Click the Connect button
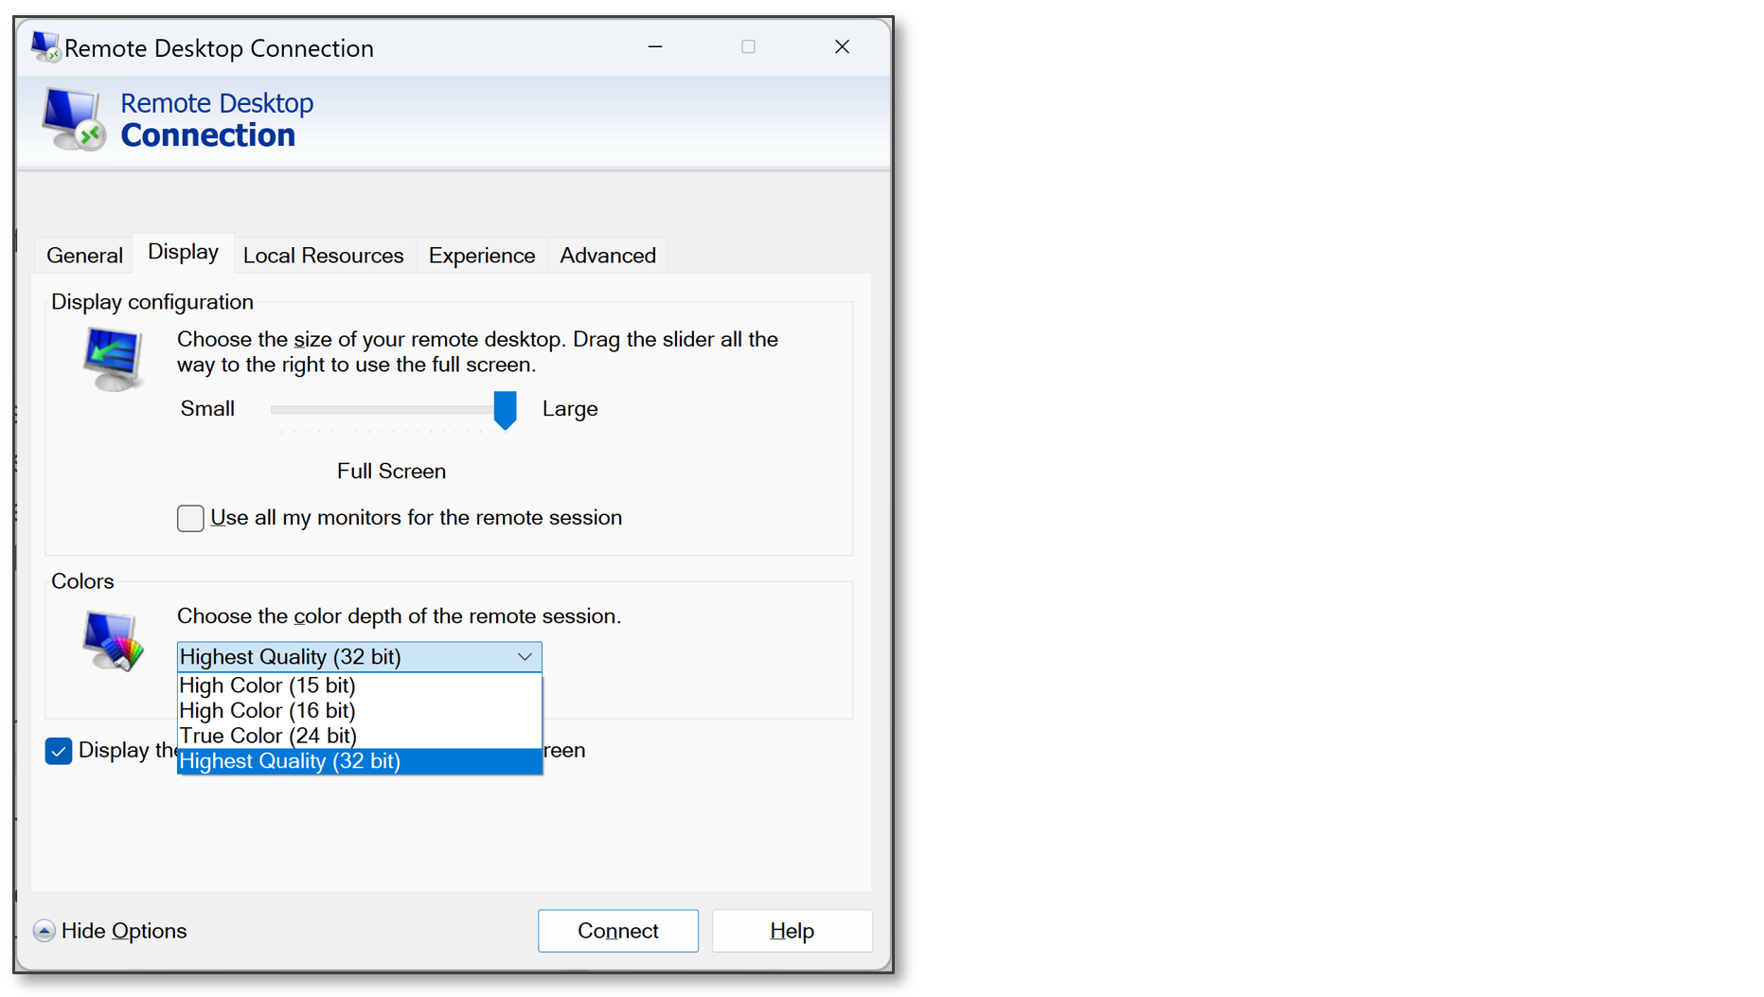Viewport: 1764px width, 997px height. [x=618, y=931]
